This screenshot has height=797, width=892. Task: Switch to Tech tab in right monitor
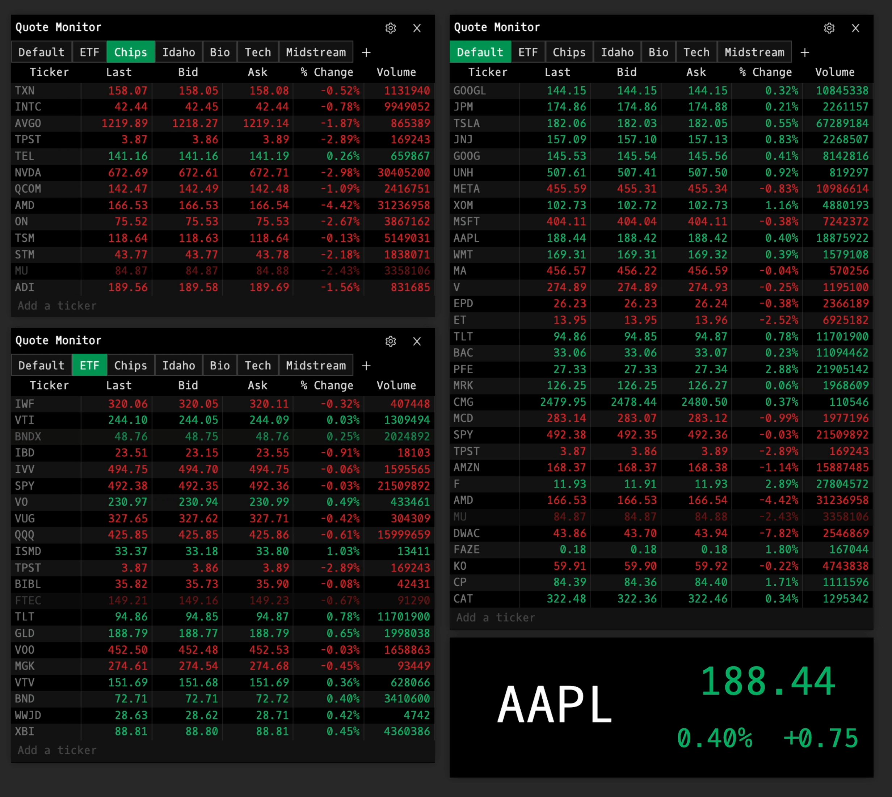click(x=696, y=52)
